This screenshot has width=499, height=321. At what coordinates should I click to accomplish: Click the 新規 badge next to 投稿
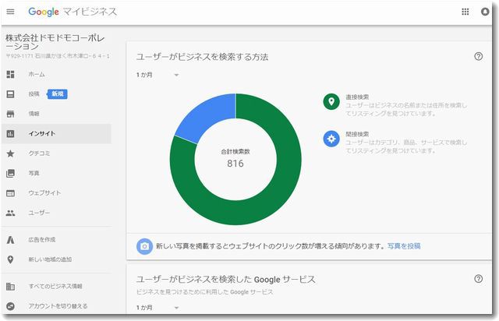[58, 93]
